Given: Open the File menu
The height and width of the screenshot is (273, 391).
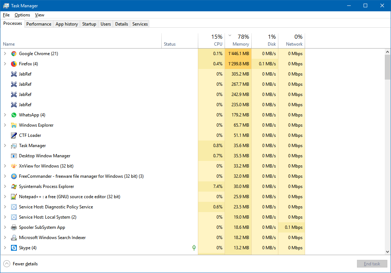Looking at the screenshot, I should pos(6,15).
